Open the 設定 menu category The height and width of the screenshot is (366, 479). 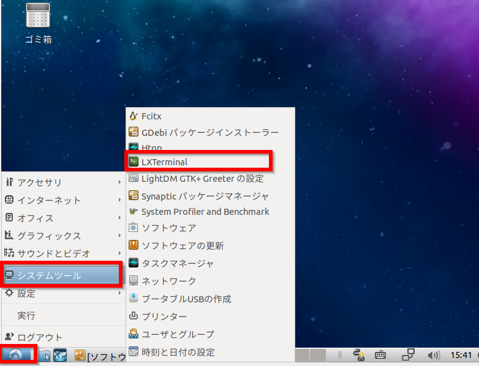[x=64, y=293]
